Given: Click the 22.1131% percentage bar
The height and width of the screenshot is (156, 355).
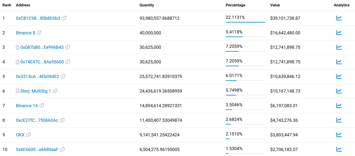Looking at the screenshot, I should pyautogui.click(x=245, y=22).
